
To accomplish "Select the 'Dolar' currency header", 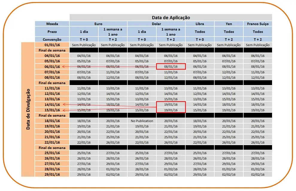I will 156,24.
